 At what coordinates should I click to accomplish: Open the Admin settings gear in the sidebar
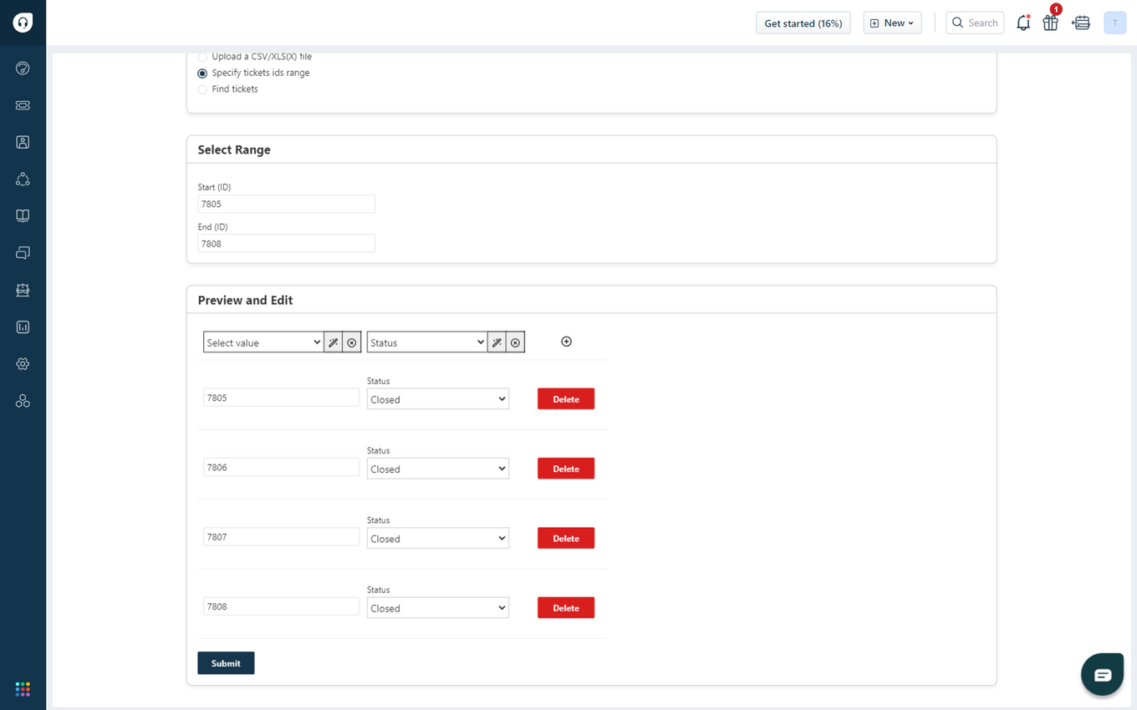click(x=23, y=363)
